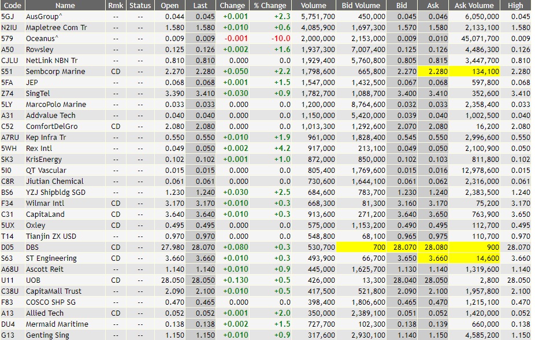The height and width of the screenshot is (340, 535).
Task: Click the Rex Intl stock name
Action: pyautogui.click(x=39, y=149)
